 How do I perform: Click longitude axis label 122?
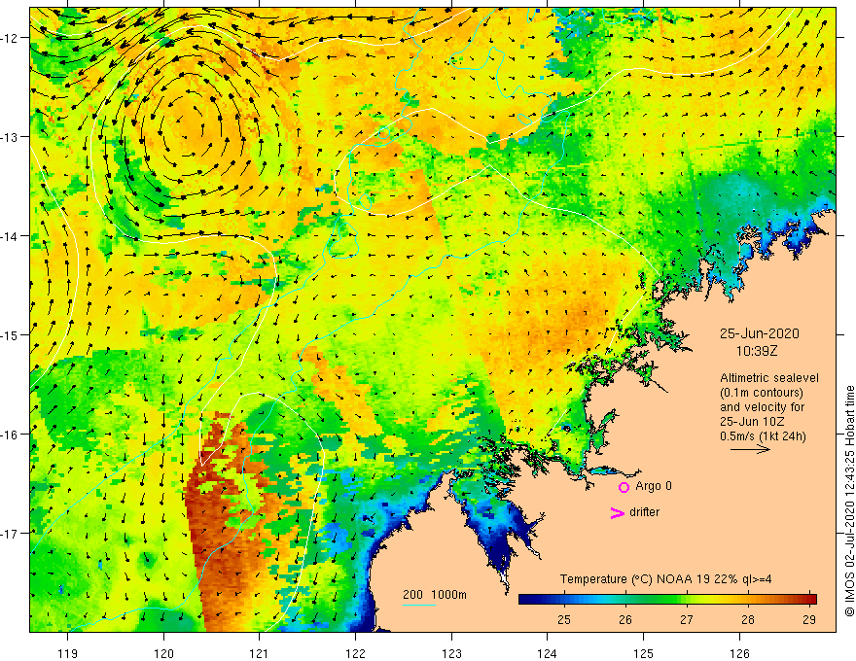pos(355,653)
